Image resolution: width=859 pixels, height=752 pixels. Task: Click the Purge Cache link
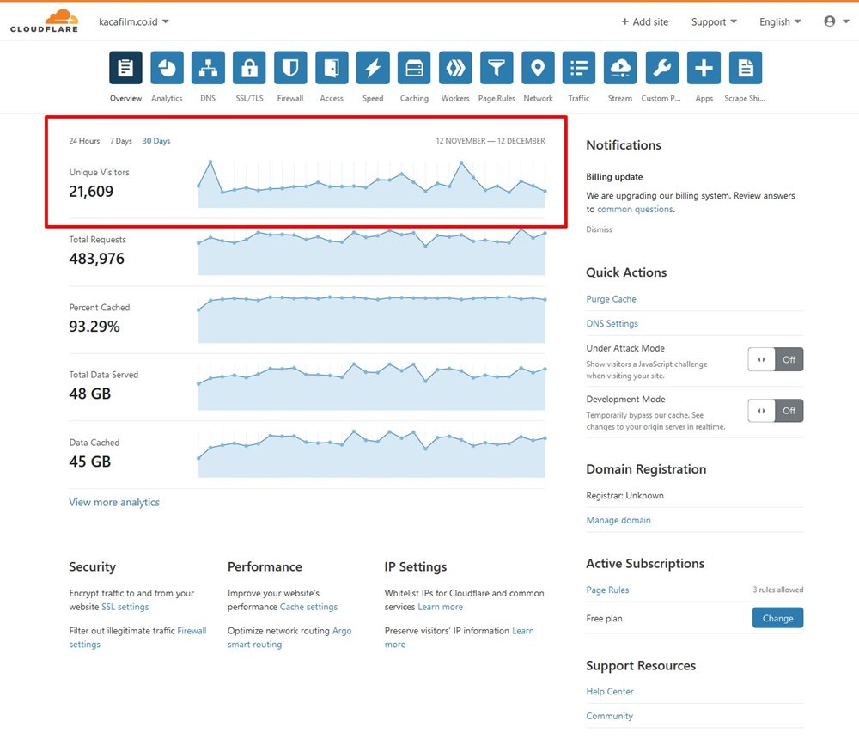611,298
